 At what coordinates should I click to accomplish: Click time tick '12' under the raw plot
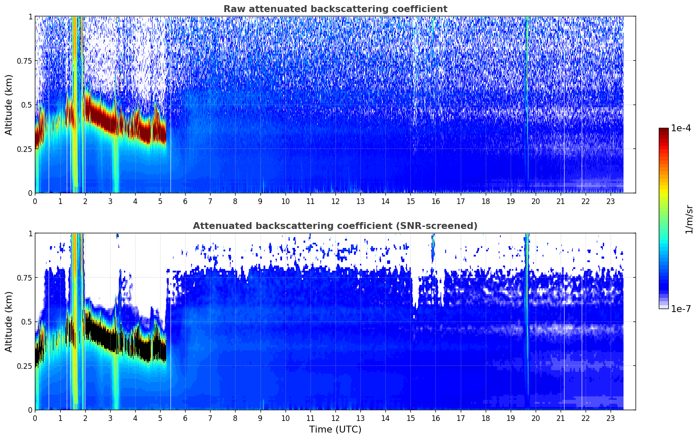[x=335, y=201]
